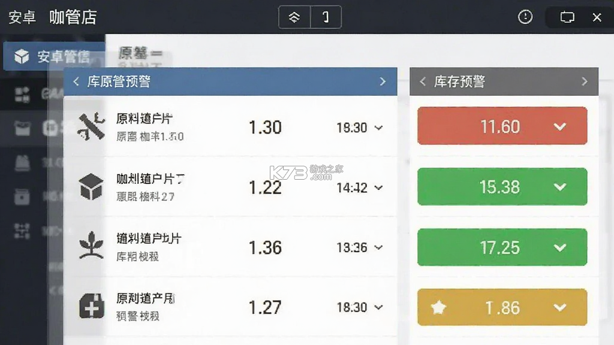Select the 安卓管信 sidebar item
This screenshot has width=614, height=345.
coord(54,56)
